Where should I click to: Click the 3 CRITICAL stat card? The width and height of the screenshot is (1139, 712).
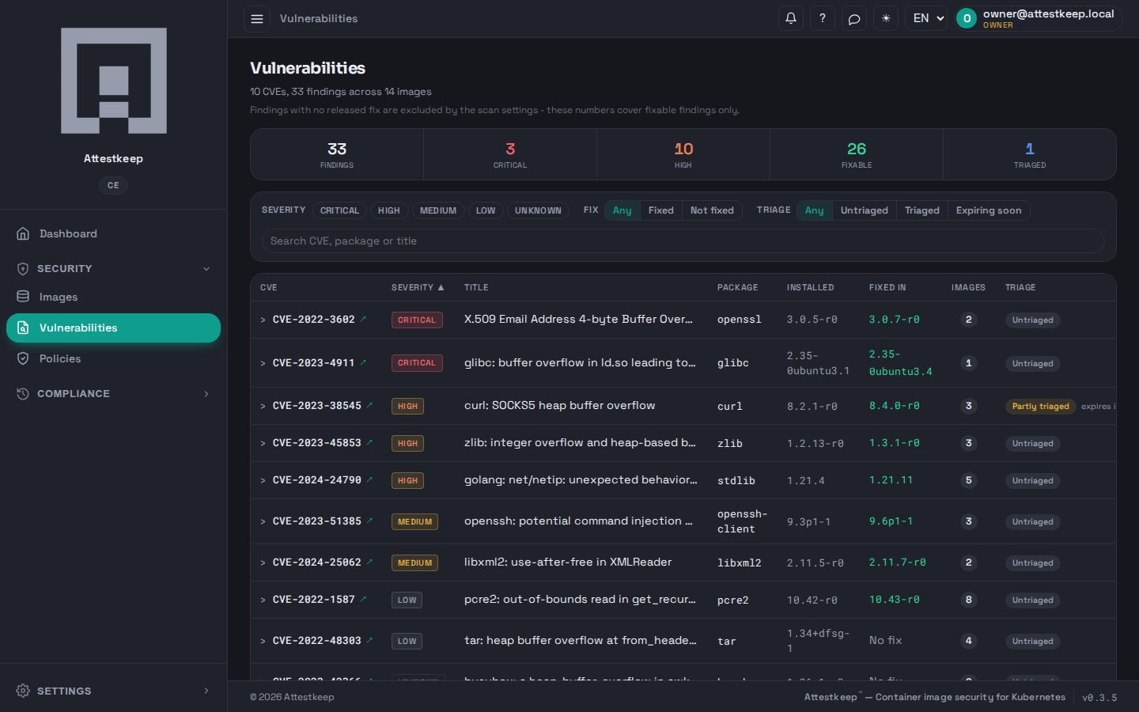tap(510, 154)
